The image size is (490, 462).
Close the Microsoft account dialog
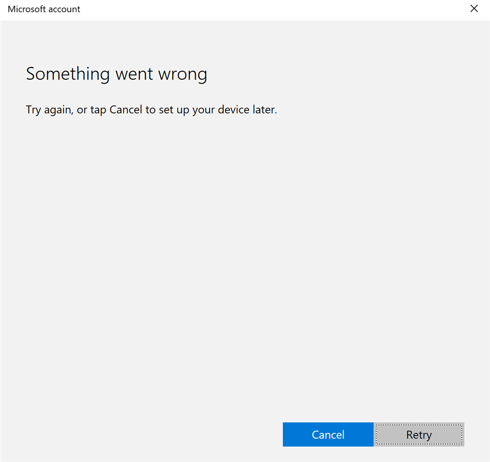click(474, 9)
